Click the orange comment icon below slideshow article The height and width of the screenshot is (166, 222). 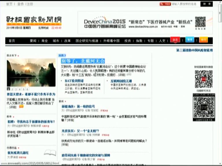click(x=21, y=107)
